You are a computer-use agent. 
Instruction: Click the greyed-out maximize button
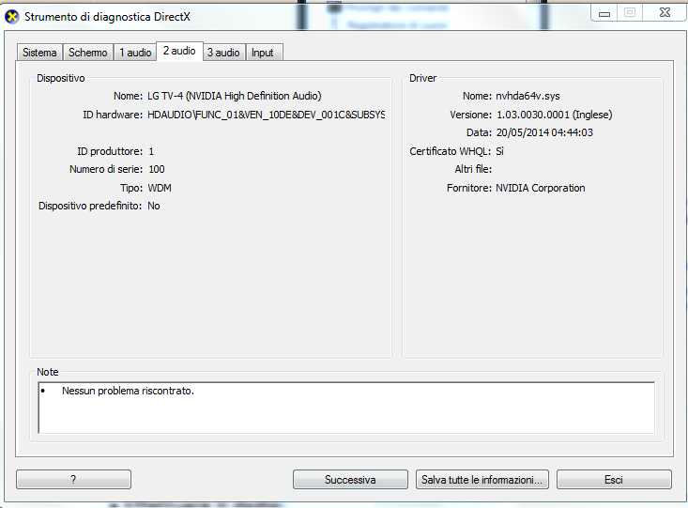click(x=630, y=13)
